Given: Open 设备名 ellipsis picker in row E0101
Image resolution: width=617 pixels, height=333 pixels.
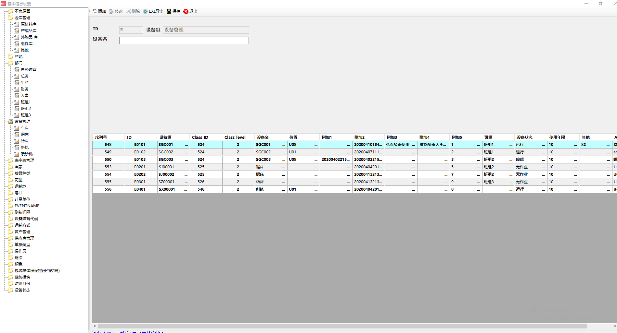Looking at the screenshot, I should tap(284, 145).
